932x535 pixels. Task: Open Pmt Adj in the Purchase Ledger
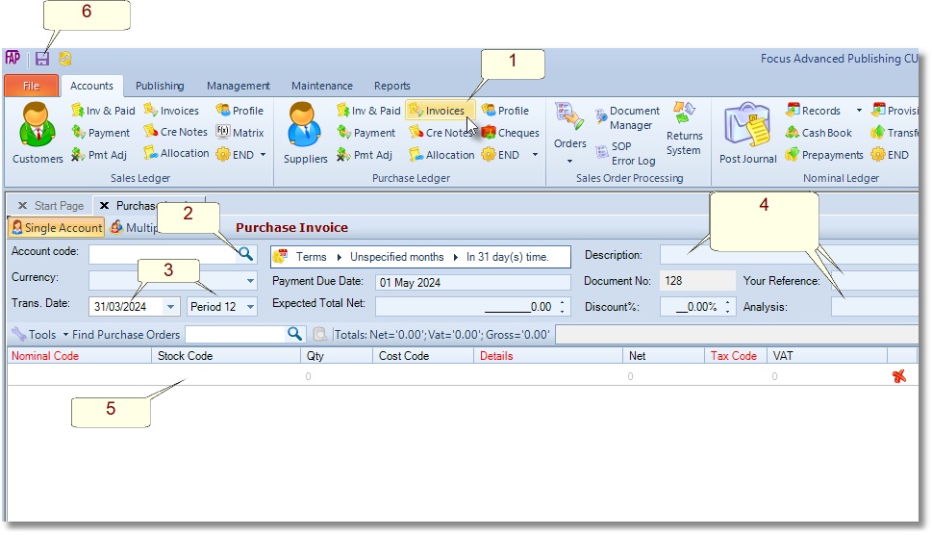[x=365, y=155]
